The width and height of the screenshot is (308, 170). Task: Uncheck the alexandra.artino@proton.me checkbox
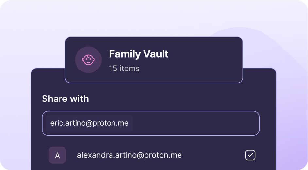[x=250, y=155]
